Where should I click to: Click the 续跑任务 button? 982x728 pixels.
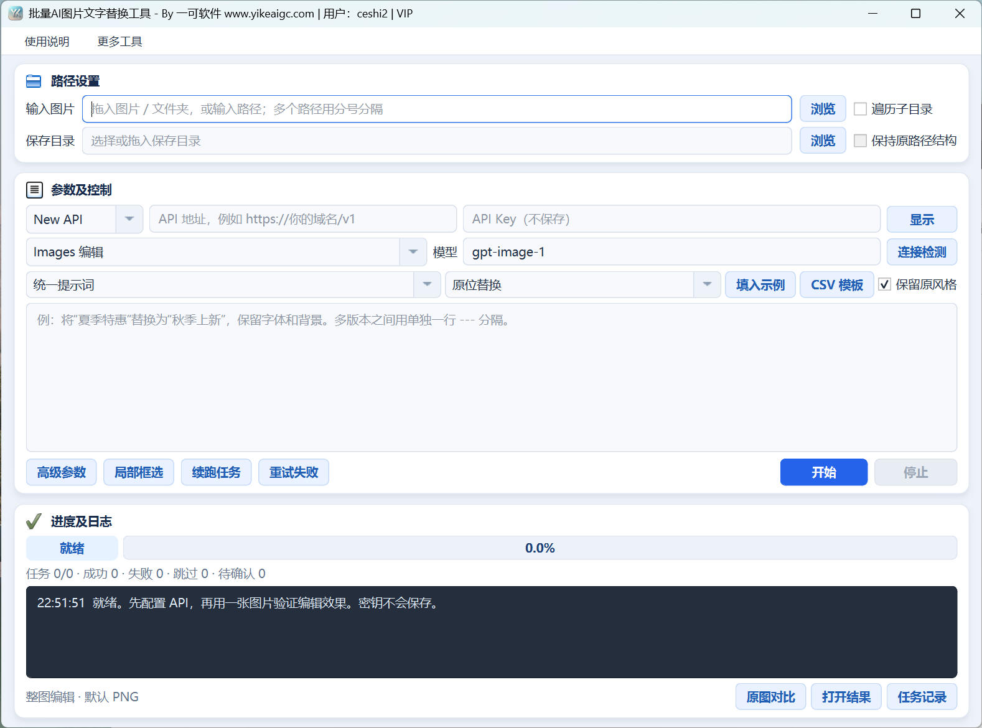pos(216,472)
